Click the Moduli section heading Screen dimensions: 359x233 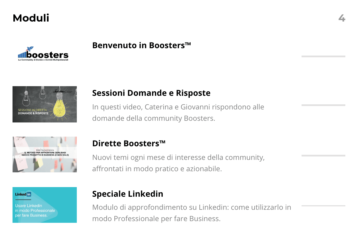click(31, 18)
